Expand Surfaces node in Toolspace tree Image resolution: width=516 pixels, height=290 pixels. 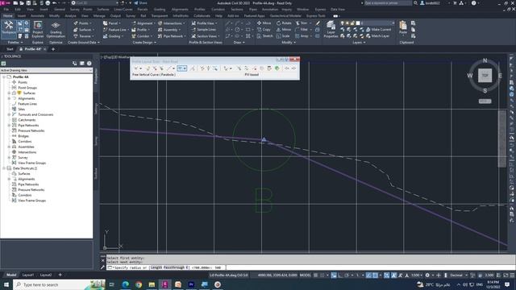9,93
